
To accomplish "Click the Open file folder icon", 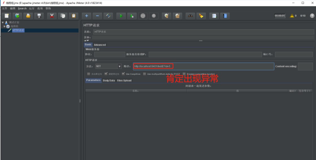I will (28, 16).
